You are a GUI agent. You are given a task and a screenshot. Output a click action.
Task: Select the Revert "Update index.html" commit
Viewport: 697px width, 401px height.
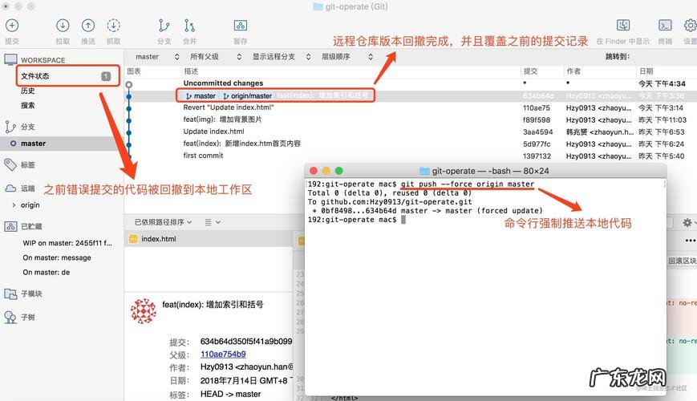coord(411,107)
